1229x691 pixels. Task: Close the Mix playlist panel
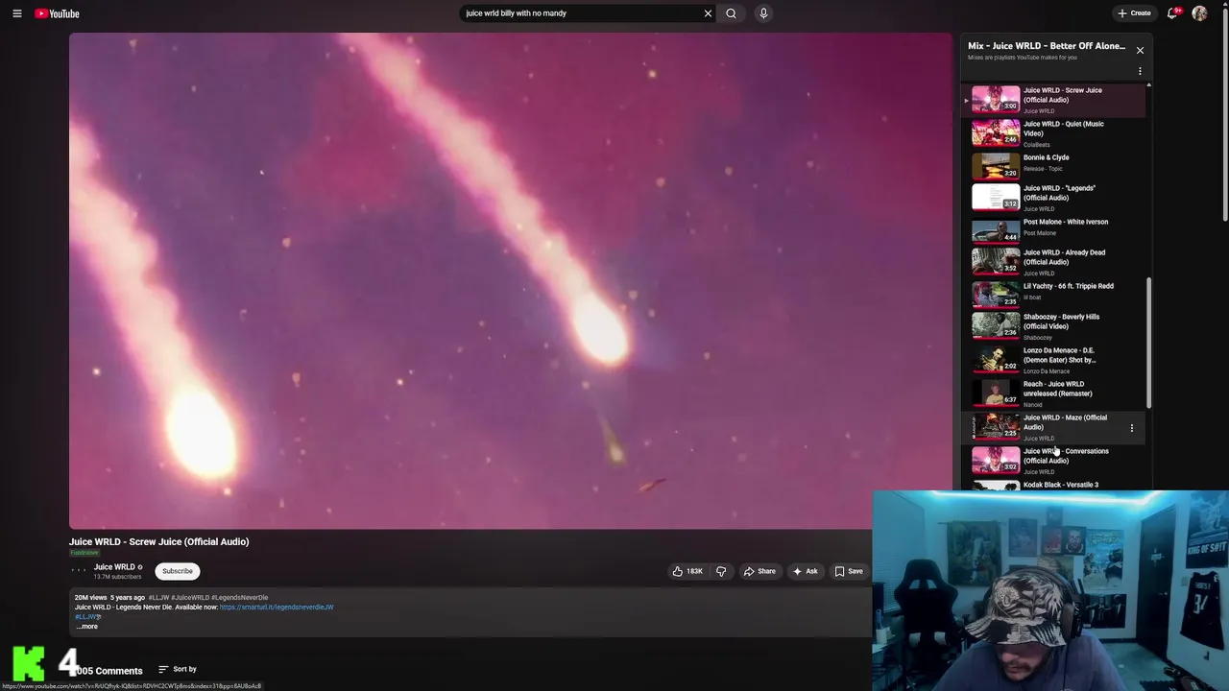(1140, 50)
